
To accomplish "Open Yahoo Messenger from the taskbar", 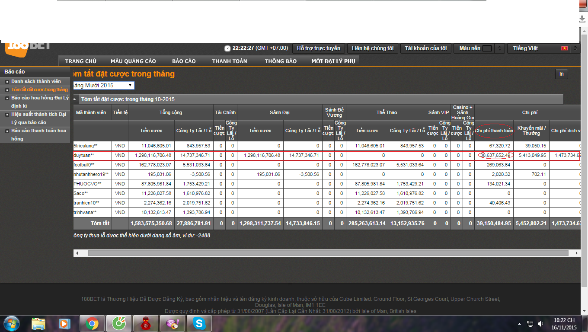I will 173,323.
